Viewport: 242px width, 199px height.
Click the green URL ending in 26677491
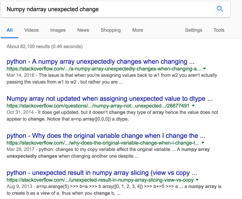click(x=98, y=106)
